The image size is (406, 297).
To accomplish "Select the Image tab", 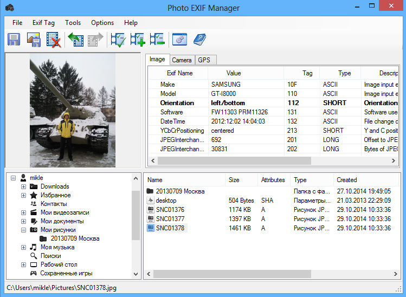I will (157, 59).
